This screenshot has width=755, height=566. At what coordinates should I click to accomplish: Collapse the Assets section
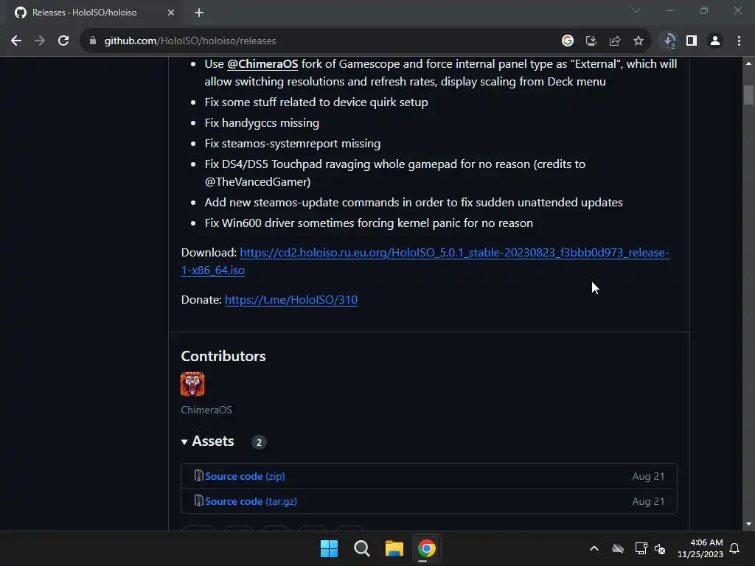pyautogui.click(x=207, y=441)
